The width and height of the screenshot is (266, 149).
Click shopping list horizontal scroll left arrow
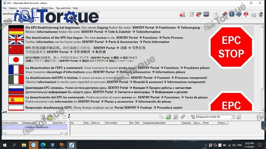[4, 133]
